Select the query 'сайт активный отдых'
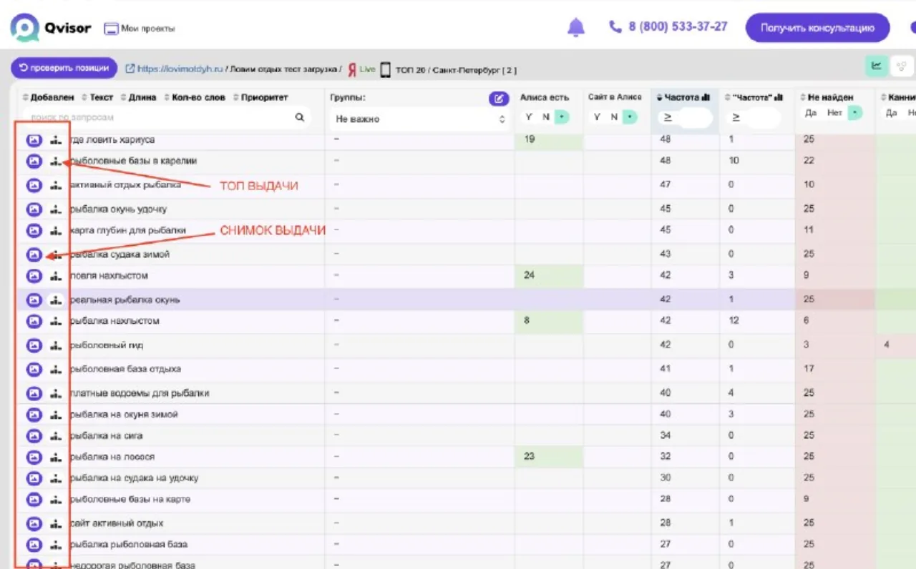This screenshot has height=569, width=916. click(x=117, y=523)
